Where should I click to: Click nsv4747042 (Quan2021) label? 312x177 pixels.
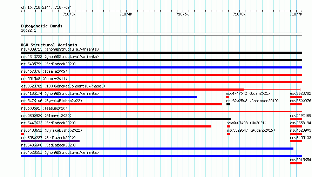click(248, 93)
